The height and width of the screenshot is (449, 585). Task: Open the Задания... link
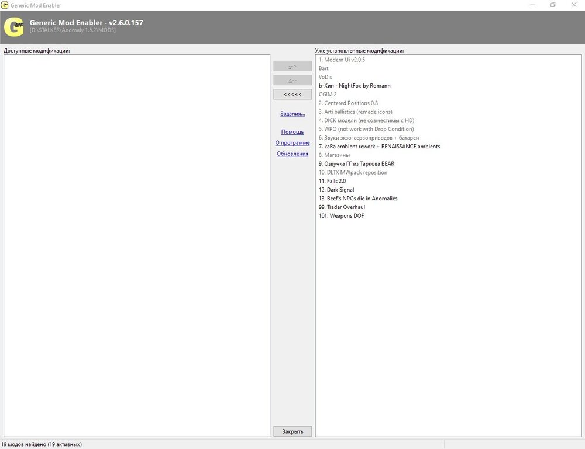coord(292,113)
